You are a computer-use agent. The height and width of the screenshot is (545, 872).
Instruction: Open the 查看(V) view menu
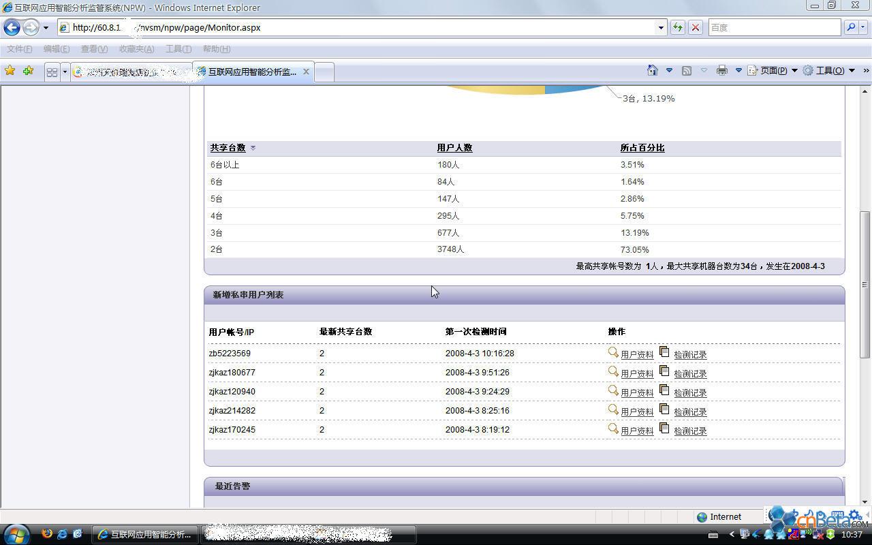94,49
